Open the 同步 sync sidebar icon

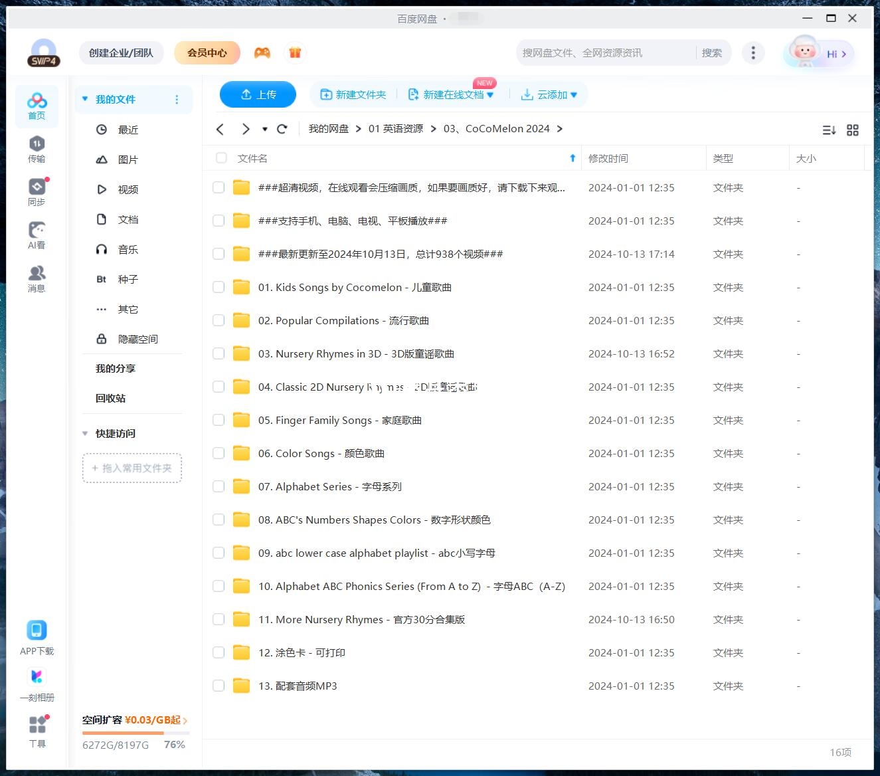pos(37,192)
